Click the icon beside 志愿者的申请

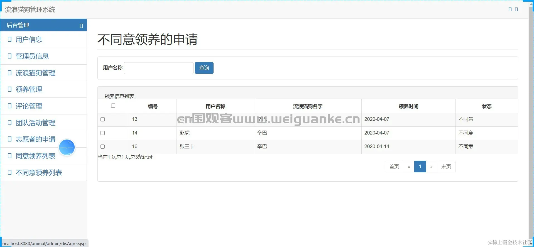[x=9, y=139]
